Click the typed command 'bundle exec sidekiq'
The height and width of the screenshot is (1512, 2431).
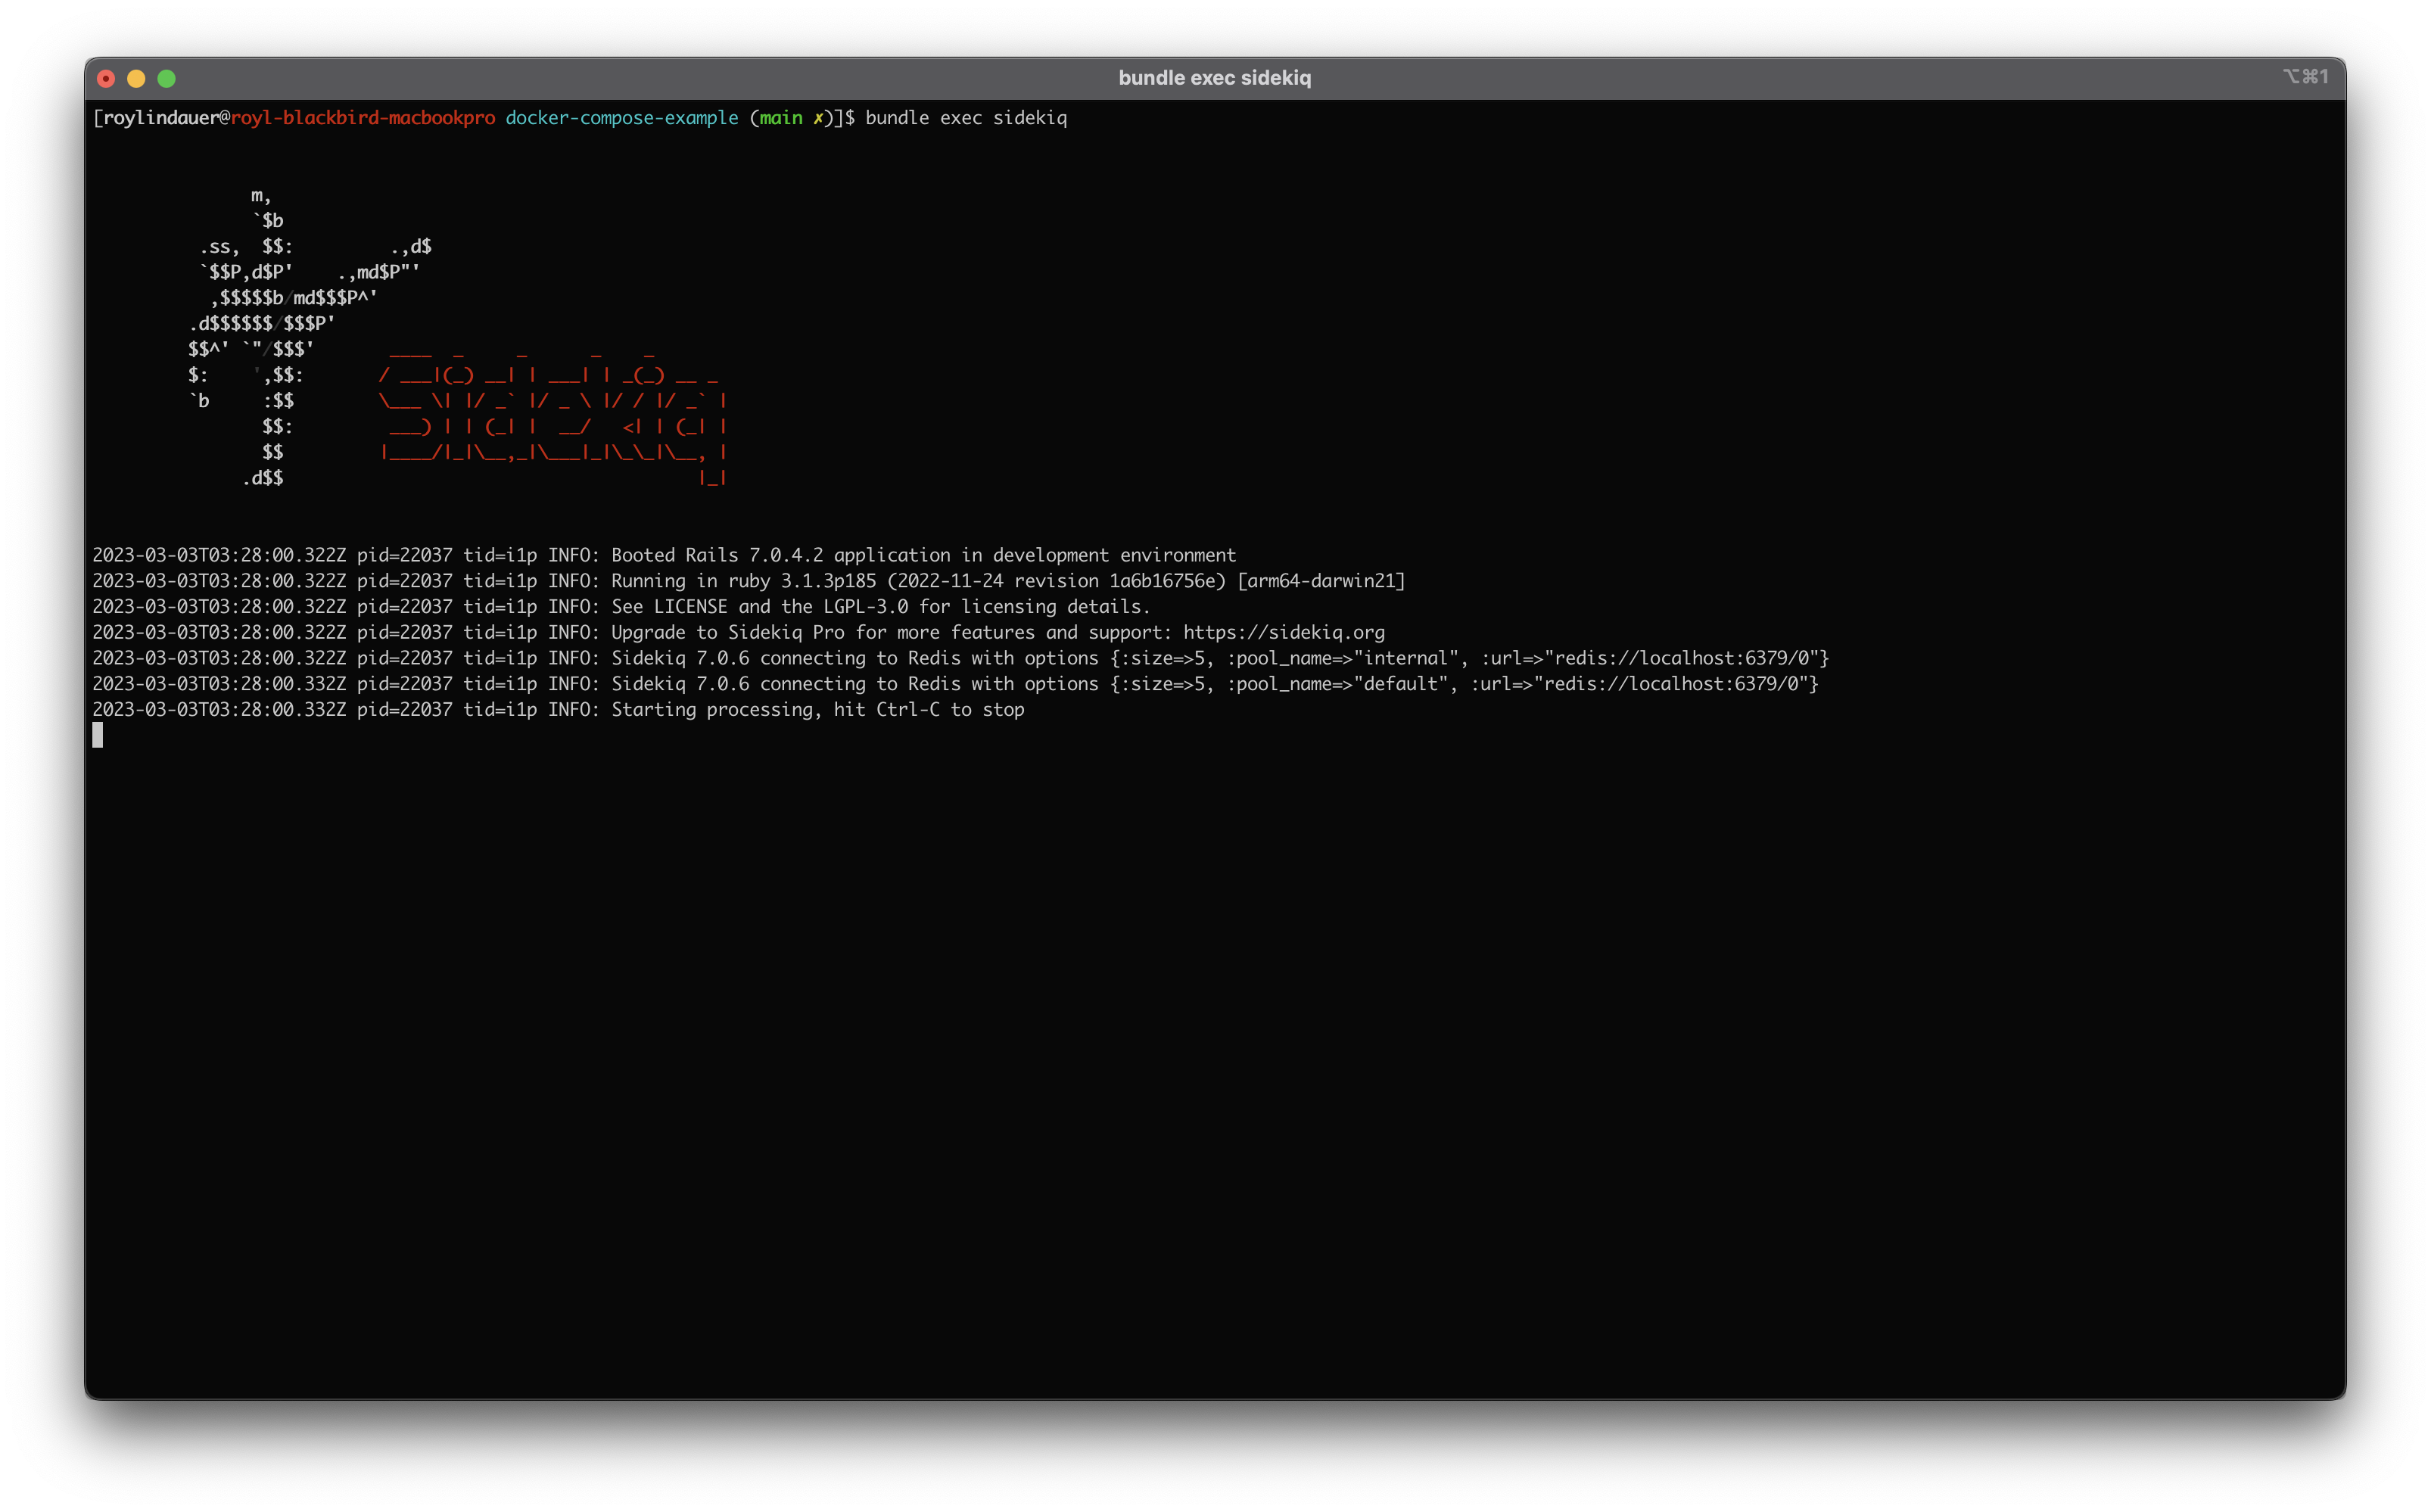pyautogui.click(x=966, y=118)
